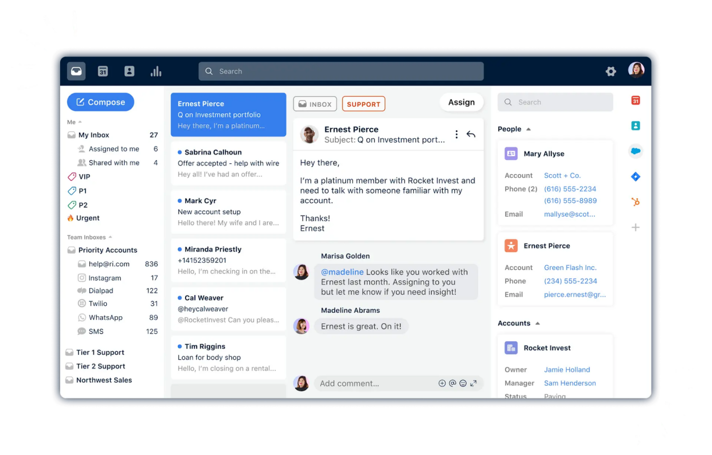Viewport: 712px width, 455px height.
Task: Open the HubSpot integration icon
Action: pyautogui.click(x=636, y=202)
